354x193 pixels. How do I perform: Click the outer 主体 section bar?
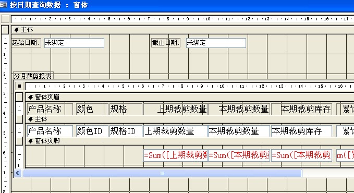pos(182,30)
